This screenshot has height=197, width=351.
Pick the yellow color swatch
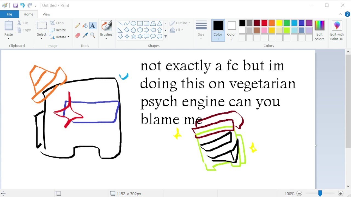279,23
